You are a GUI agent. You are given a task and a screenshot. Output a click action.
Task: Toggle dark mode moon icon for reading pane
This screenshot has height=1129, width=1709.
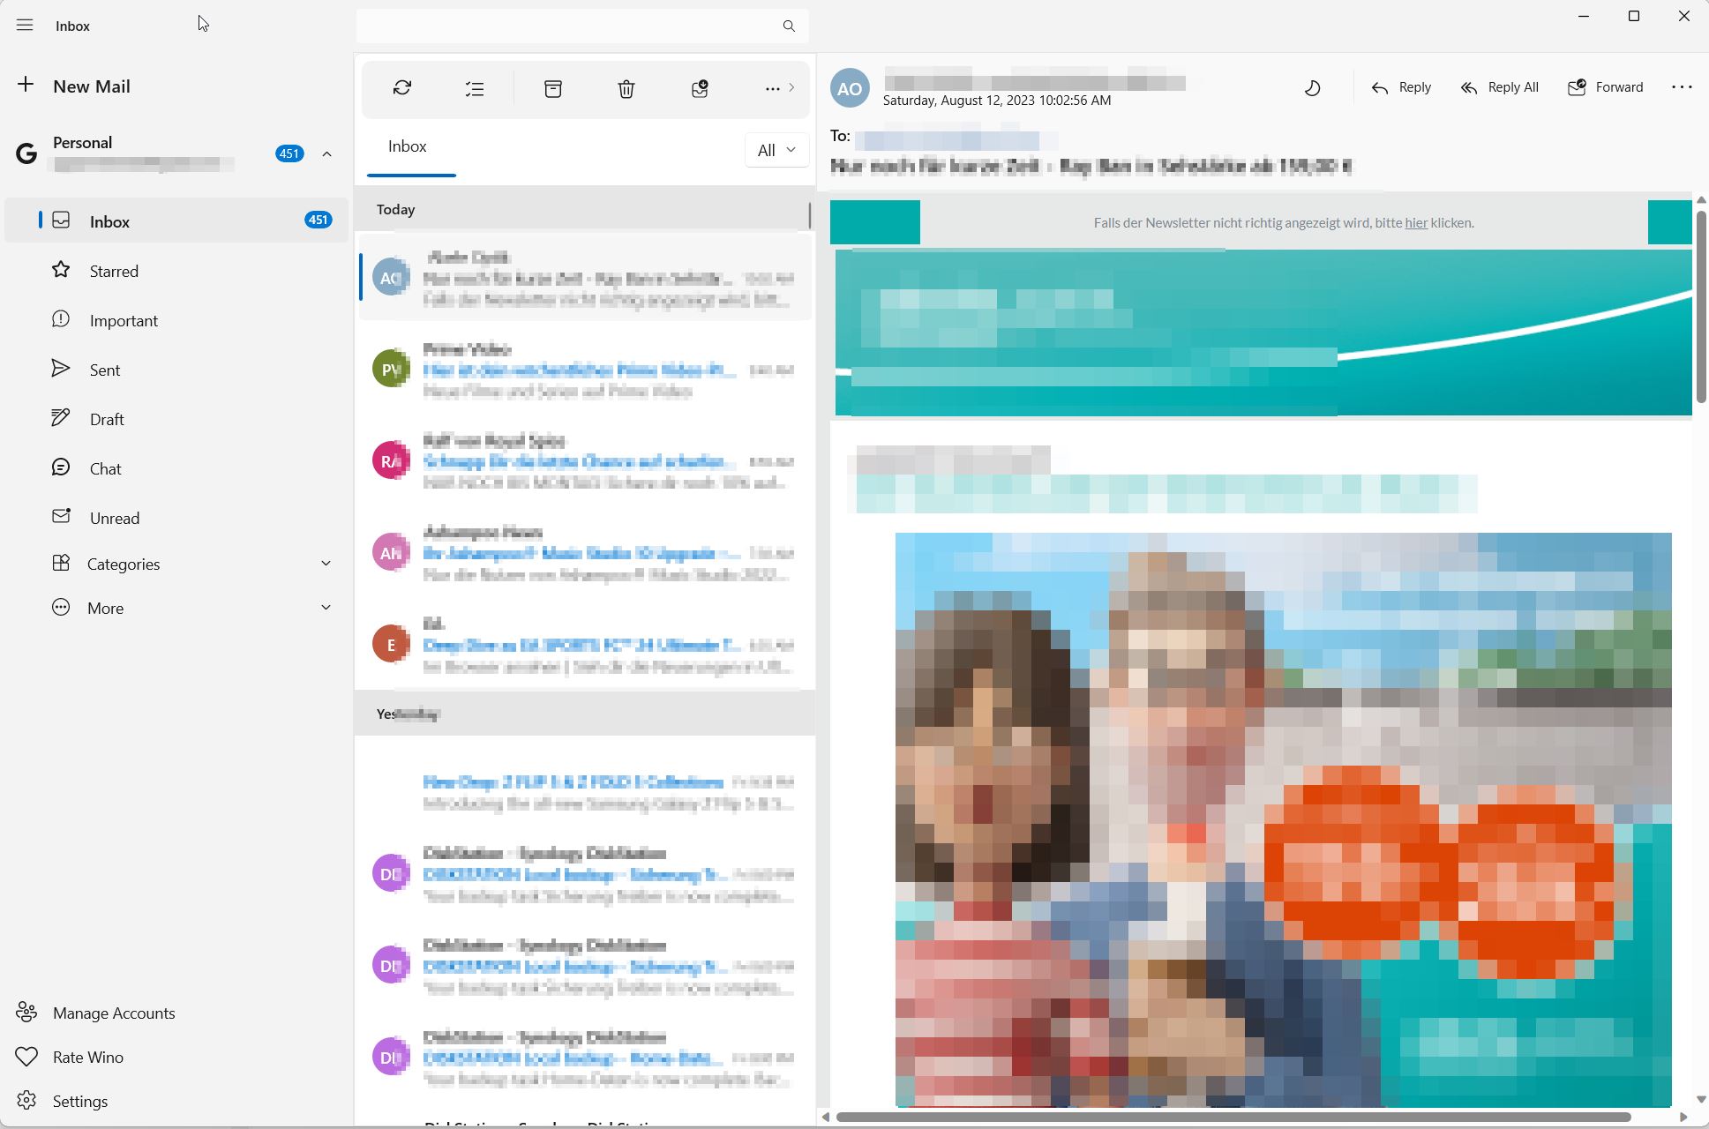click(1313, 87)
